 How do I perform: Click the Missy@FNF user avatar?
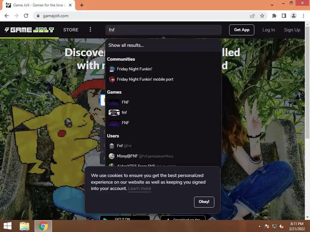point(112,156)
